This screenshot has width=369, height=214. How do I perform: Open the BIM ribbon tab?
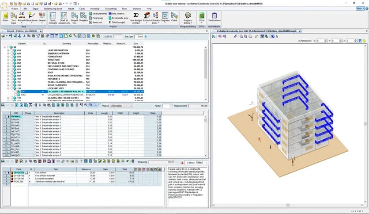[26, 9]
